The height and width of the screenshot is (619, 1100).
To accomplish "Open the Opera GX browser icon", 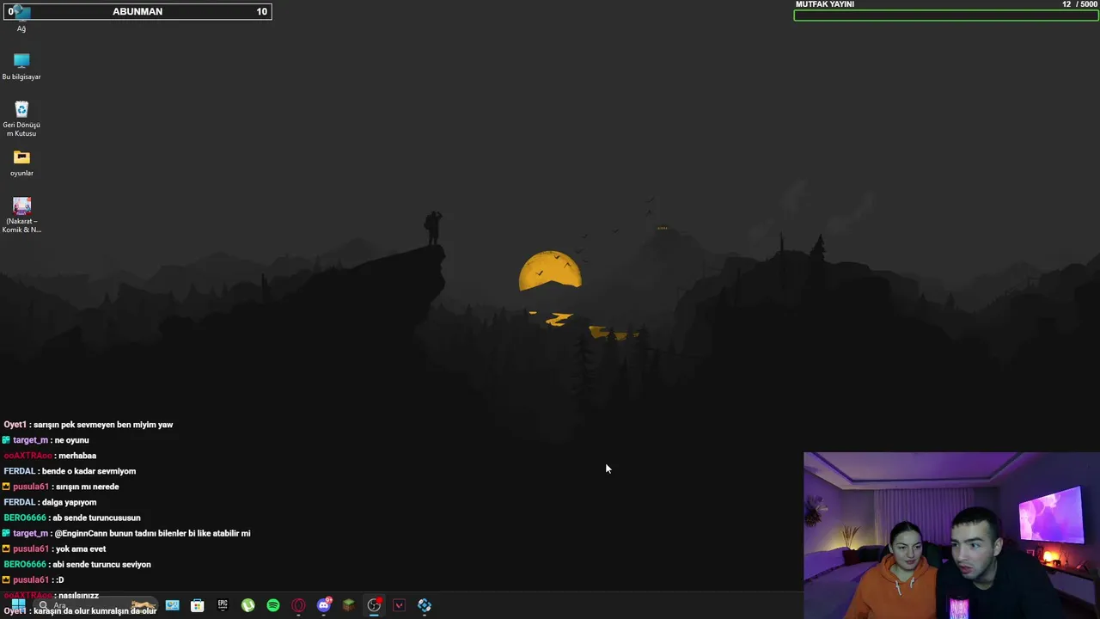I will pos(298,605).
